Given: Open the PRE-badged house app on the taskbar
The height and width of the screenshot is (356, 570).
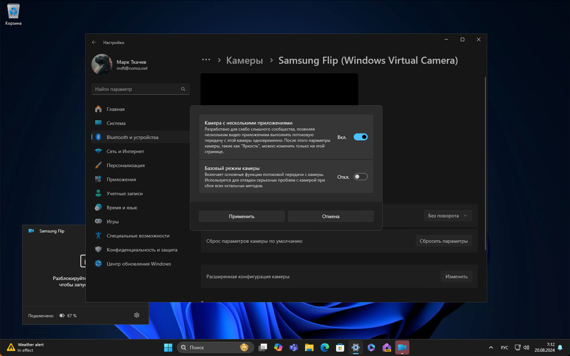Looking at the screenshot, I should point(387,347).
